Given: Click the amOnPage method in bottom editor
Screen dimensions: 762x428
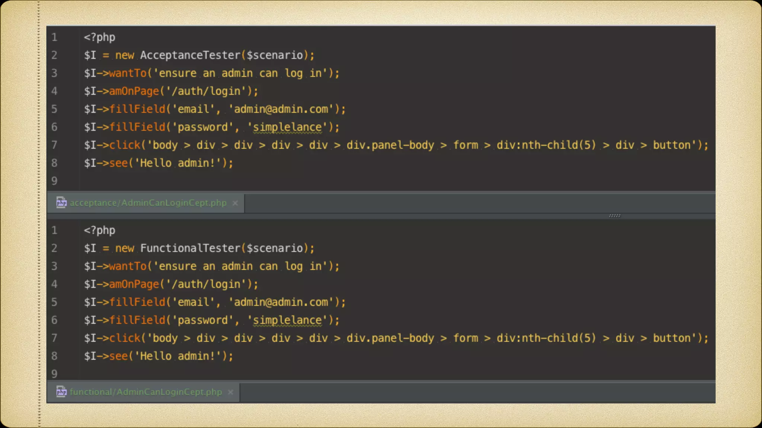Looking at the screenshot, I should [x=134, y=284].
